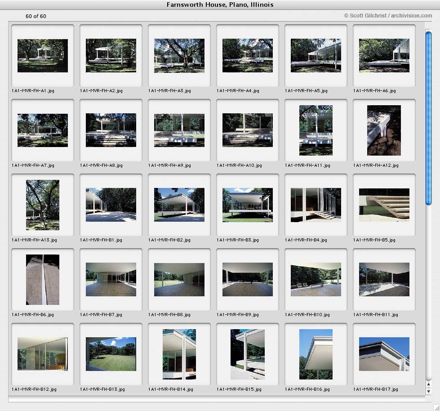Open lawn thumbnail 1A1-MVR-FH-B13.jpg
440x411 pixels.
click(111, 354)
